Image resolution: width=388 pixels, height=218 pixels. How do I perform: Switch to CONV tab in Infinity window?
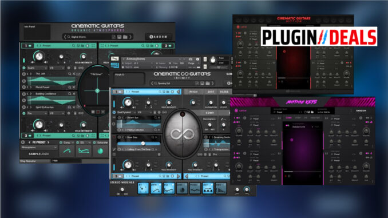(209, 113)
